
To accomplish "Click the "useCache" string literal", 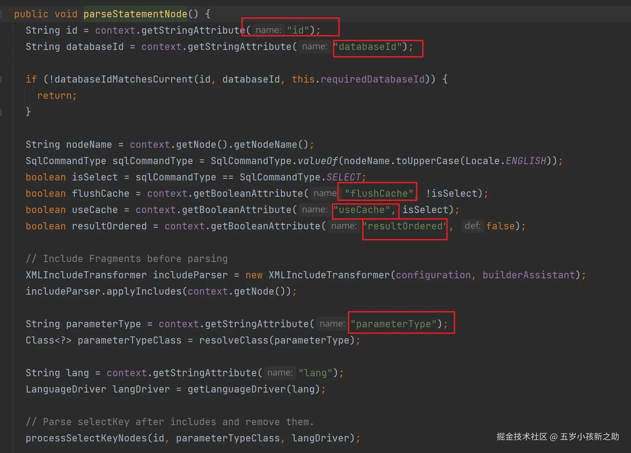I will (x=362, y=210).
